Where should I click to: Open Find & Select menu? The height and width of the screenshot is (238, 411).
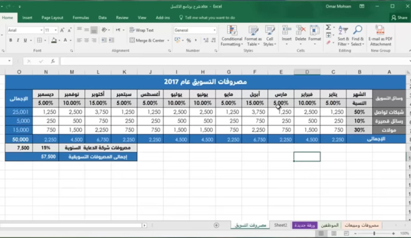pyautogui.click(x=357, y=36)
